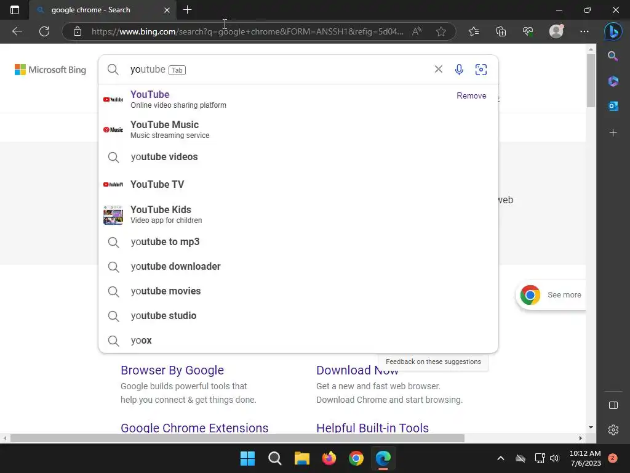Open a new tab with plus
The image size is (630, 473).
click(x=187, y=10)
